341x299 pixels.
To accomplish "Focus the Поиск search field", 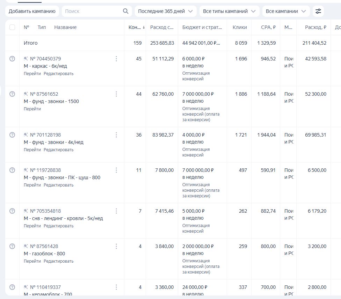I will tap(93, 11).
